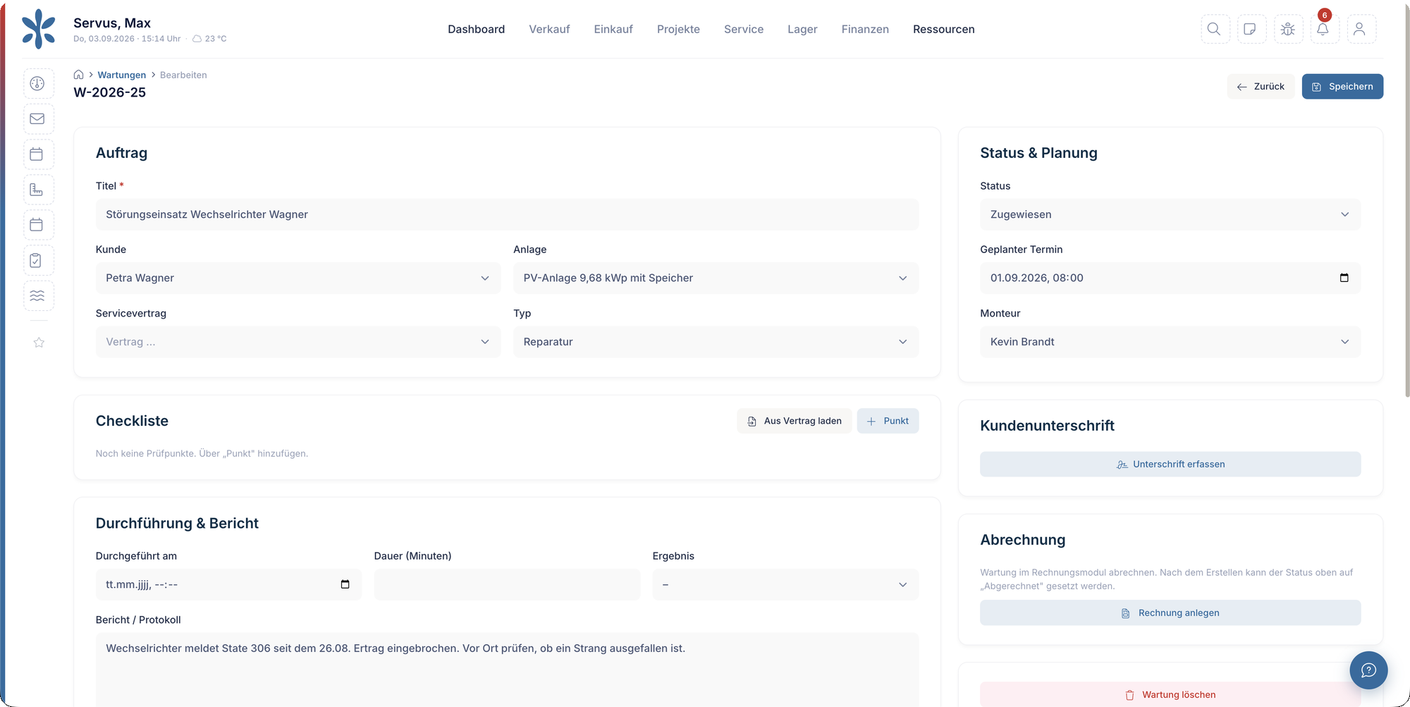Open the ruler sidebar icon

click(x=38, y=190)
